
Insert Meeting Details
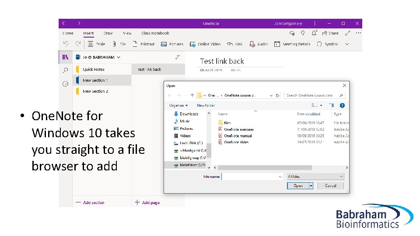pos(292,44)
